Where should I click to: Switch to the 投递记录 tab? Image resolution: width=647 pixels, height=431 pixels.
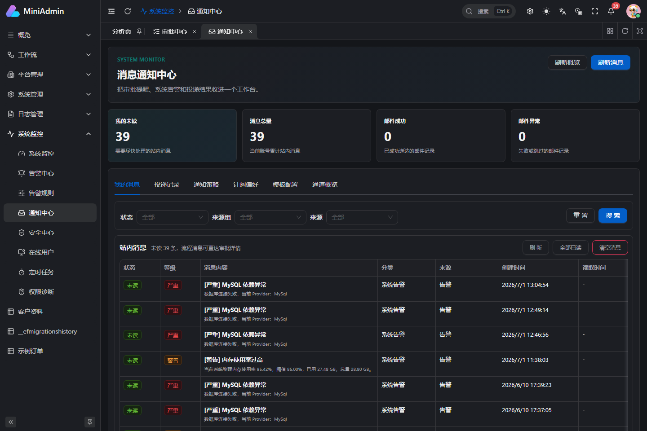(167, 185)
